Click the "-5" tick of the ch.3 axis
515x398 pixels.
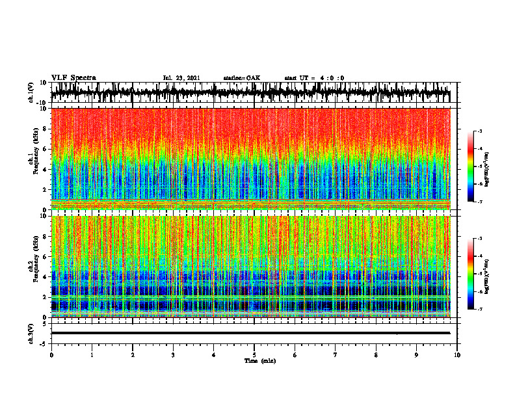click(x=44, y=344)
